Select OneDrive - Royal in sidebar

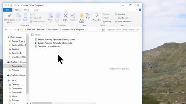[x=17, y=75]
